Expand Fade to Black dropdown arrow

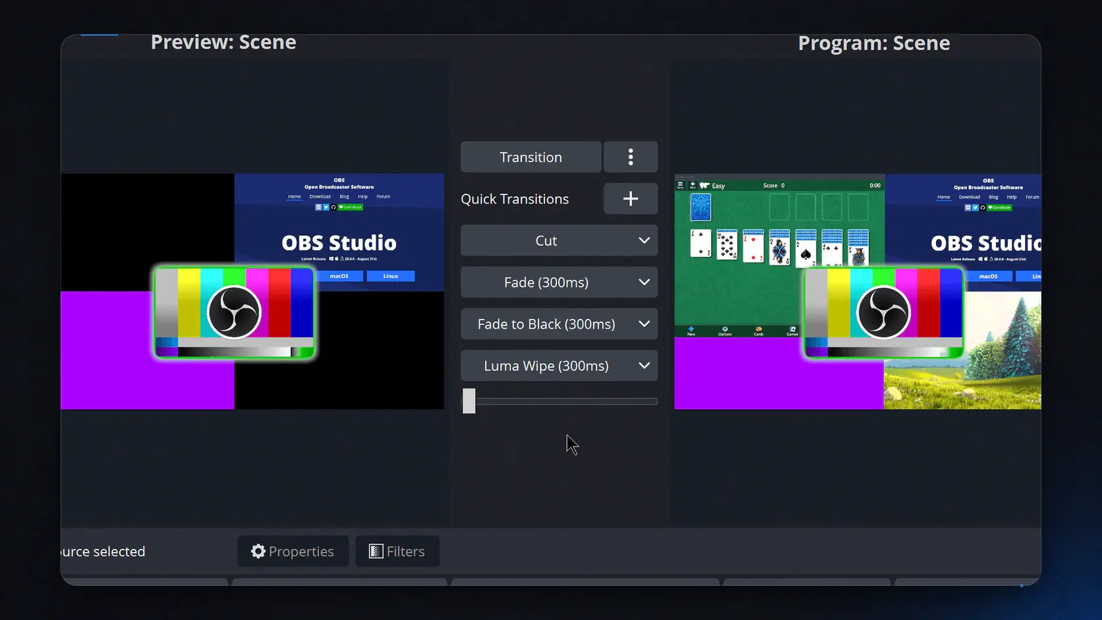point(644,324)
